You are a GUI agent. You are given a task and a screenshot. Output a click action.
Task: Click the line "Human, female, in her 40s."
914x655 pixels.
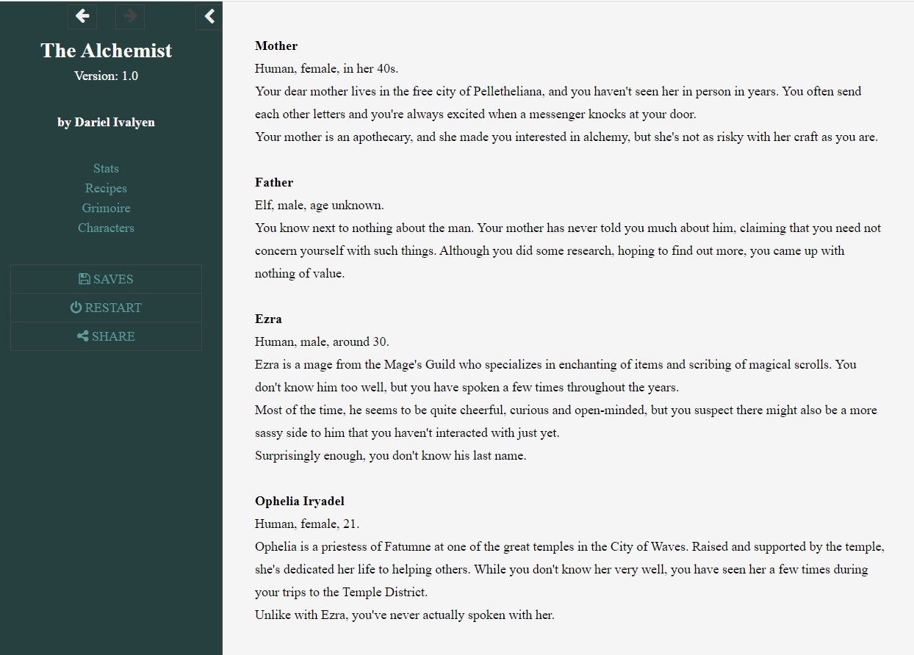tap(326, 69)
